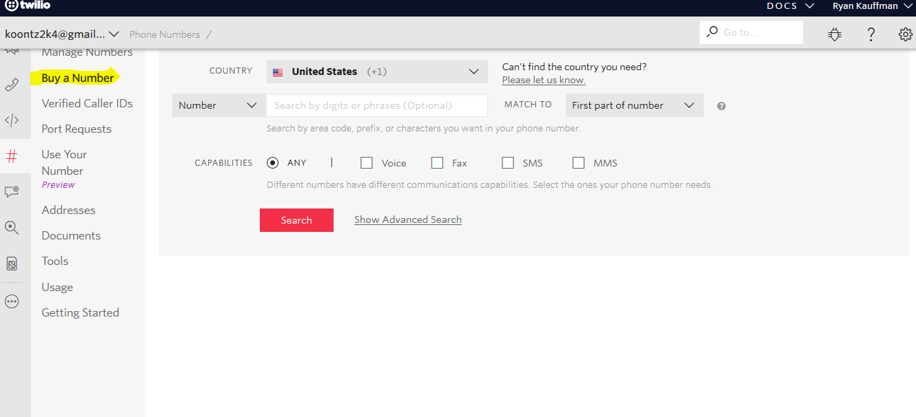Image resolution: width=916 pixels, height=417 pixels.
Task: Open Usage menu item
Action: click(57, 287)
